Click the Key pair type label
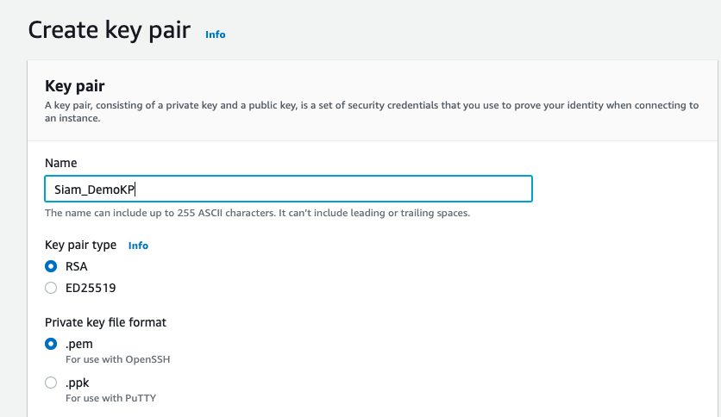Image resolution: width=721 pixels, height=417 pixels. (80, 246)
